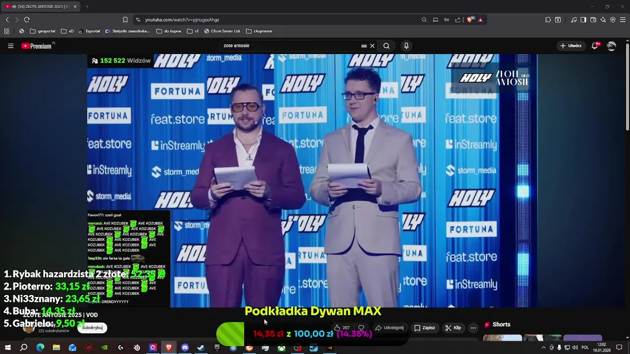
Task: Open the Utwórz create menu
Action: [570, 46]
